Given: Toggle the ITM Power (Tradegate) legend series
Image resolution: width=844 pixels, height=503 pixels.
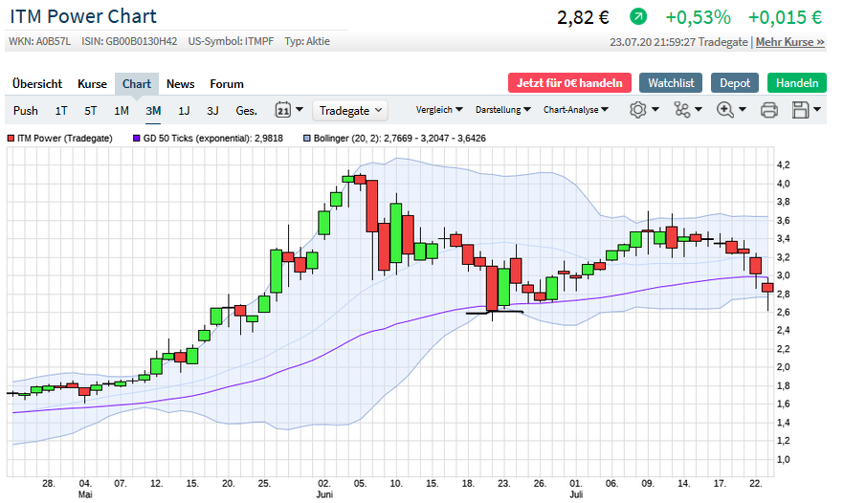Looking at the screenshot, I should pyautogui.click(x=59, y=139).
